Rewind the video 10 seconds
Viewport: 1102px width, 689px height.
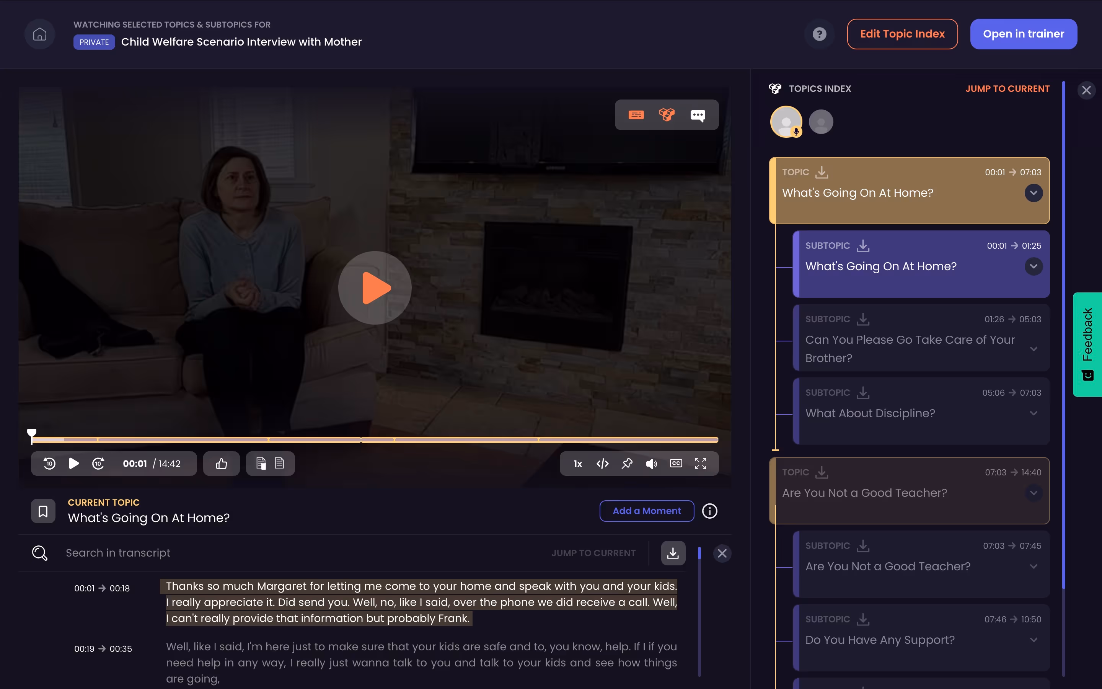[49, 464]
